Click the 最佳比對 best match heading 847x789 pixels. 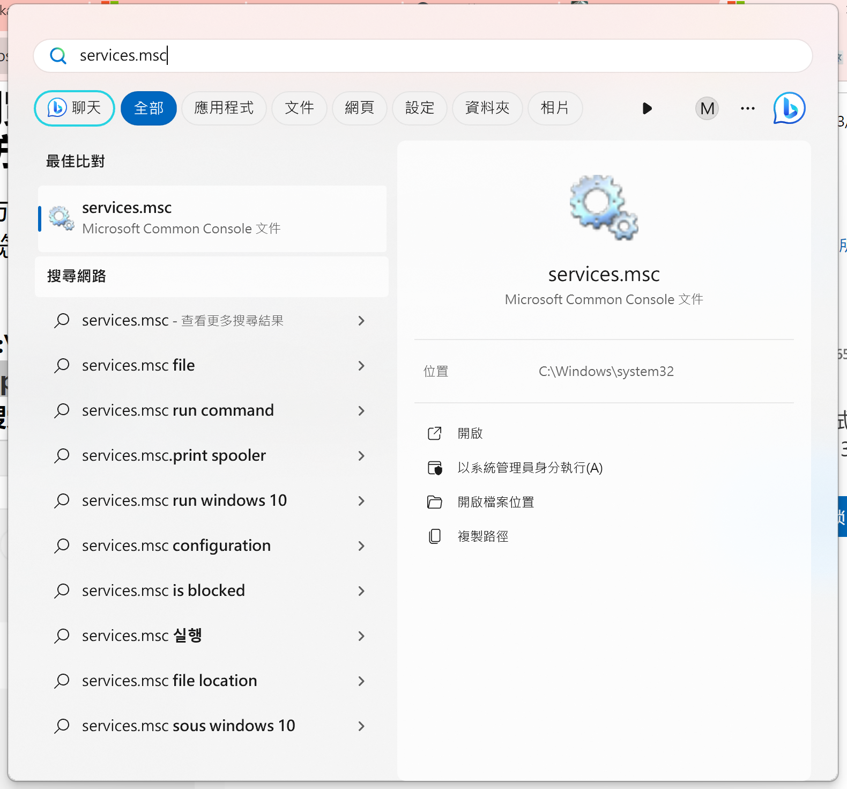(76, 161)
